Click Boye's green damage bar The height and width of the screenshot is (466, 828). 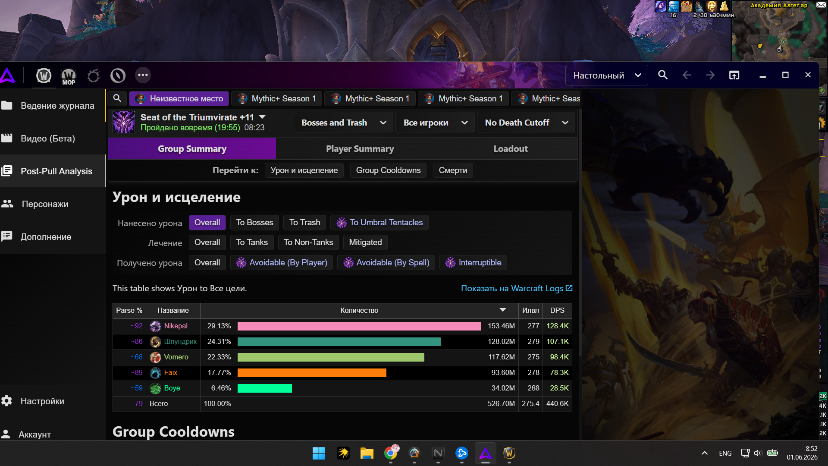point(265,388)
